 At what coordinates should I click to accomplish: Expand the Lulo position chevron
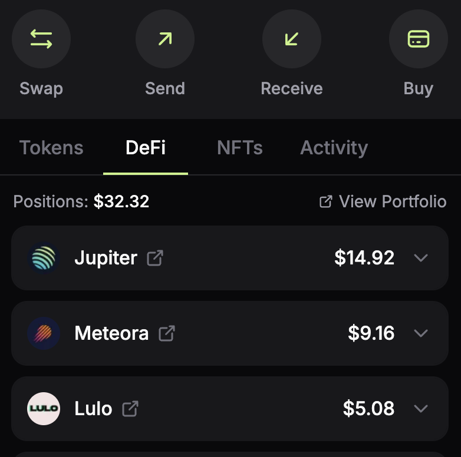420,409
